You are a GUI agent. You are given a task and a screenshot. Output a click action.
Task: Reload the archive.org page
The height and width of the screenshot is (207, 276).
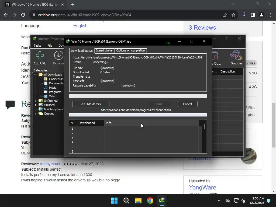coord(23,15)
